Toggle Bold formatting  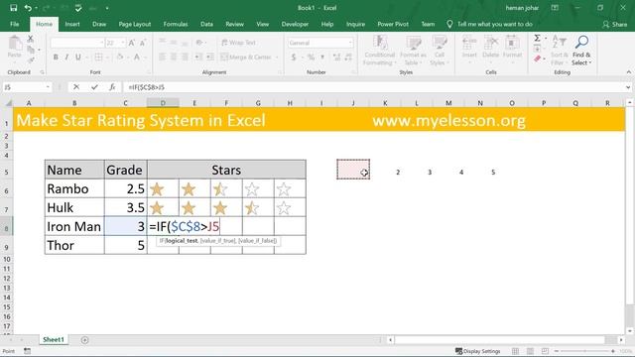click(x=56, y=58)
